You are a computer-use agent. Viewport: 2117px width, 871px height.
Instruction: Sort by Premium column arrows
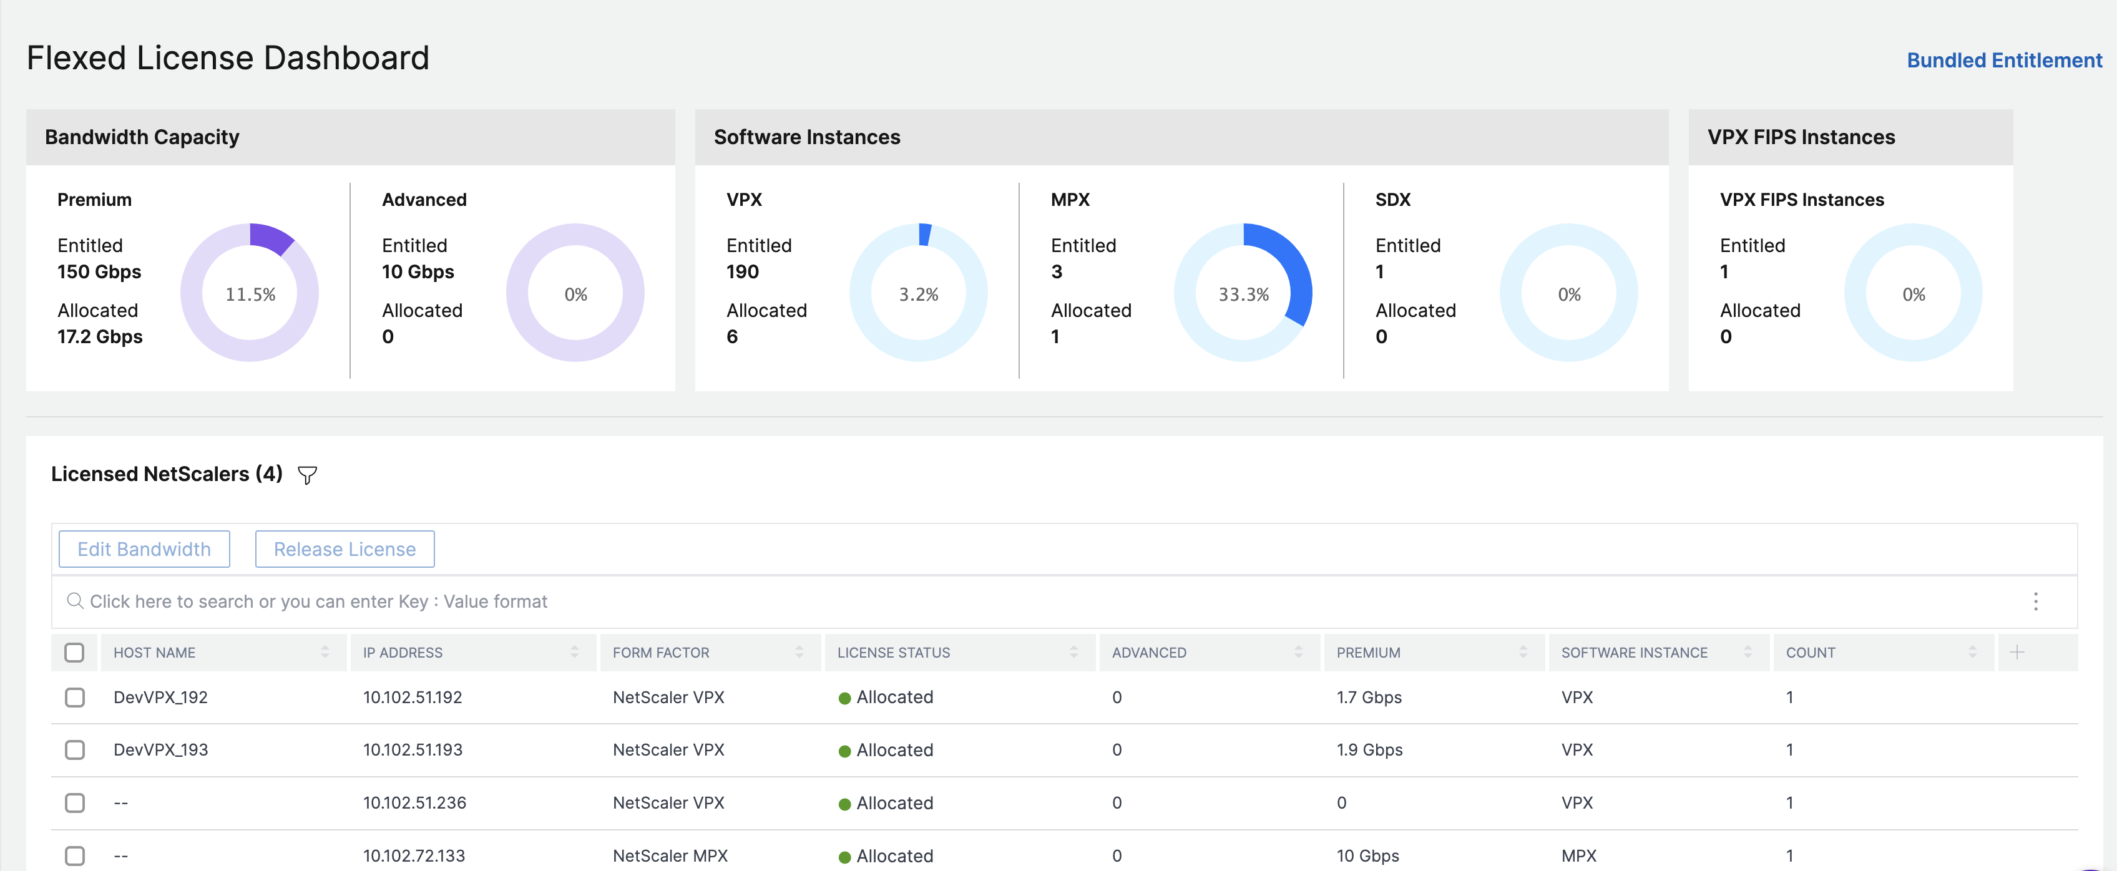1523,653
